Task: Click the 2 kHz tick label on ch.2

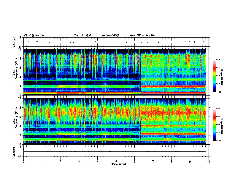Action: point(20,135)
